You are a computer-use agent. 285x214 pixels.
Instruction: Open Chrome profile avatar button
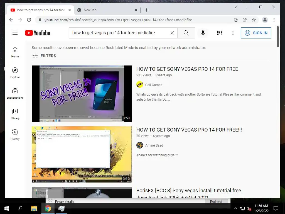[x=265, y=20]
